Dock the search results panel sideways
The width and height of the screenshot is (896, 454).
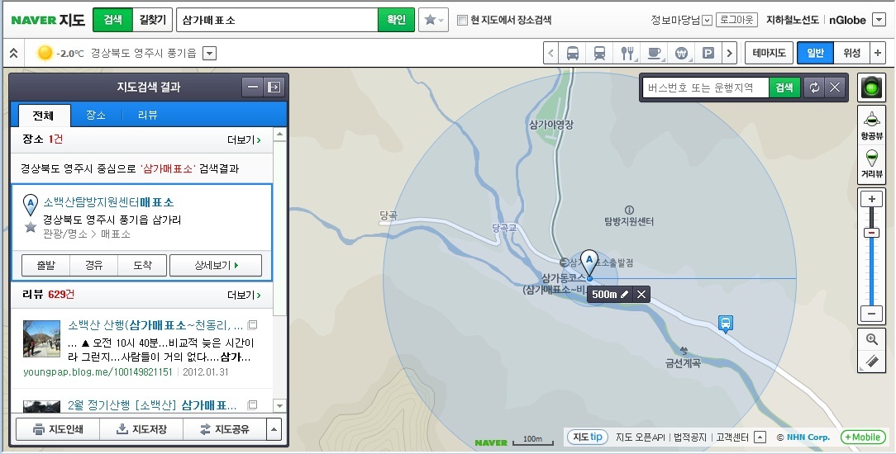[274, 87]
